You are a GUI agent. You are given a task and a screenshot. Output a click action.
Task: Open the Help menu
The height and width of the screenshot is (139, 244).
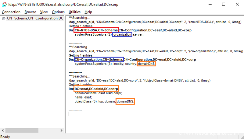click(x=88, y=12)
